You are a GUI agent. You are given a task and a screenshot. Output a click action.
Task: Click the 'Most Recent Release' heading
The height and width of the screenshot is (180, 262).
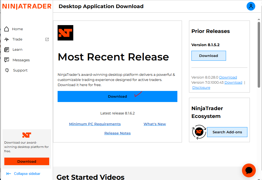pyautogui.click(x=113, y=57)
